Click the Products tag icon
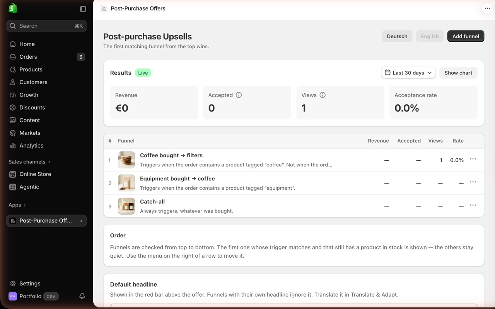The height and width of the screenshot is (309, 495). [13, 70]
